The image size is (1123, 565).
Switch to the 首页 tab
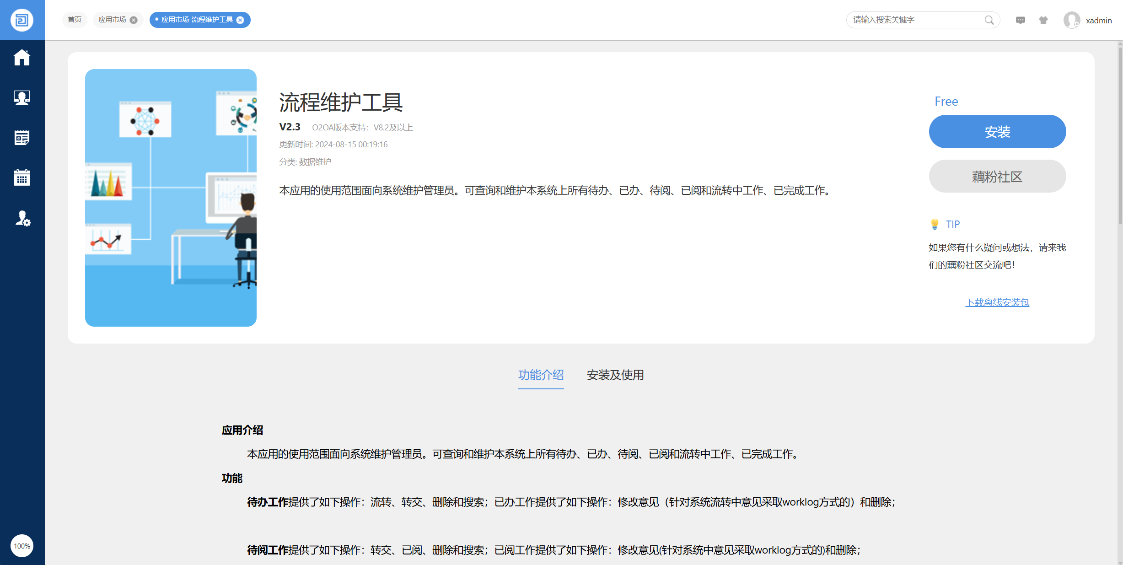[75, 20]
